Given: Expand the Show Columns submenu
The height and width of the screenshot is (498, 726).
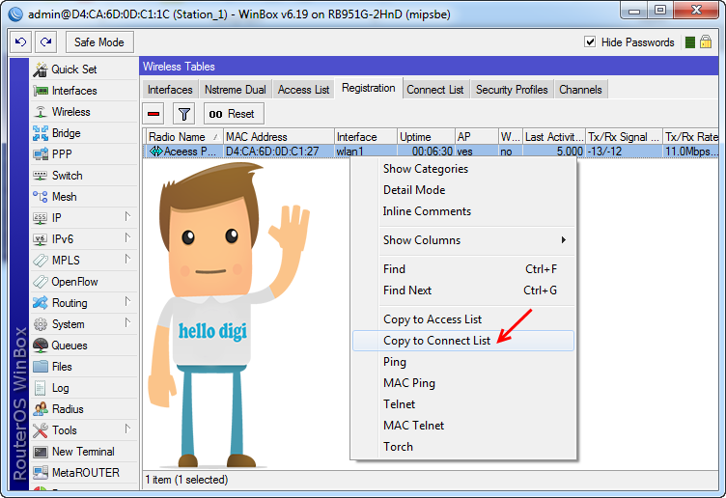Looking at the screenshot, I should [x=463, y=240].
